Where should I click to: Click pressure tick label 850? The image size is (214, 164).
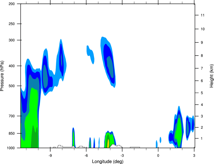12,133
